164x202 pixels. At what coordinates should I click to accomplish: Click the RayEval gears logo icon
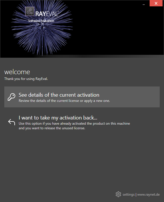tap(30, 11)
